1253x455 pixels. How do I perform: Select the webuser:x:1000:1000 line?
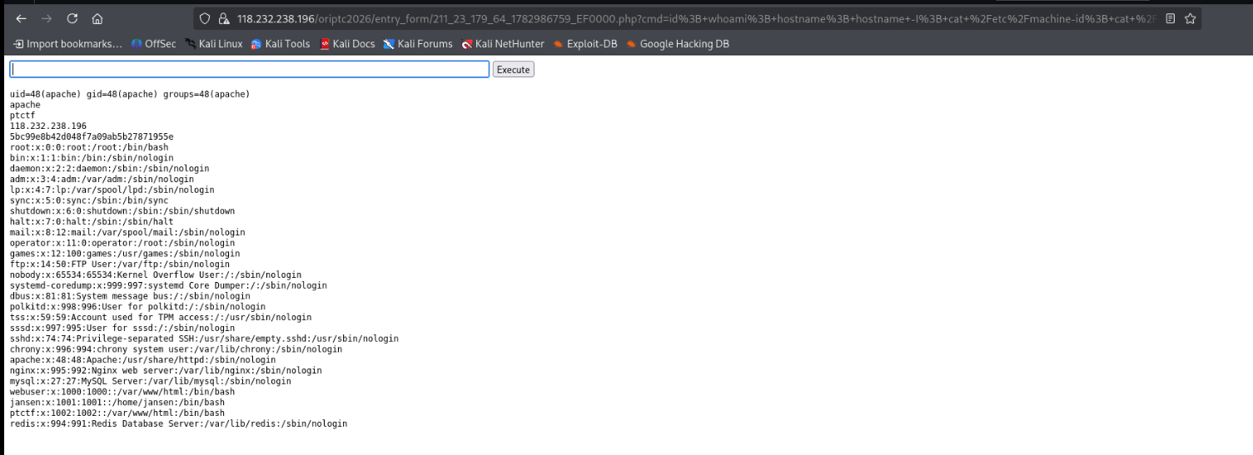click(x=122, y=392)
